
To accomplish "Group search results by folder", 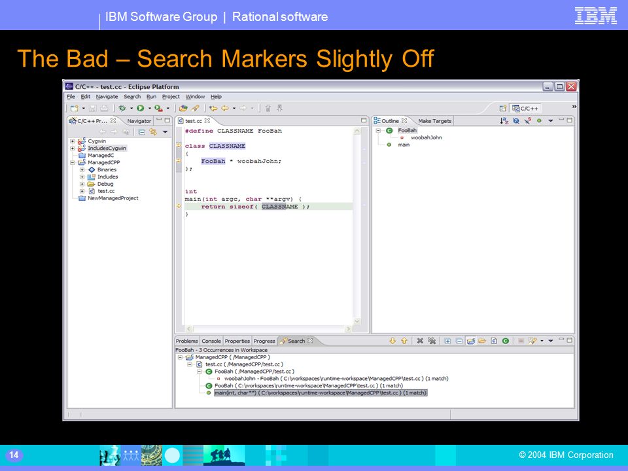I will pyautogui.click(x=482, y=341).
